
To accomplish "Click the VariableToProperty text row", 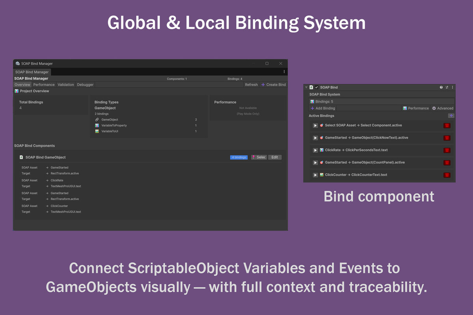I will 114,126.
